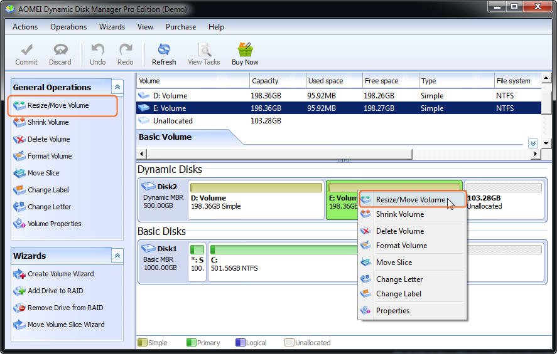Sort by Type column header
The height and width of the screenshot is (354, 557).
[x=457, y=81]
